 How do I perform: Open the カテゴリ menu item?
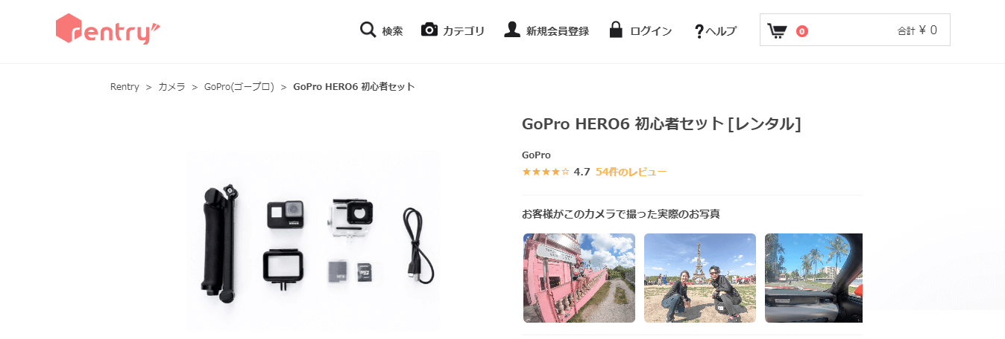[x=464, y=31]
